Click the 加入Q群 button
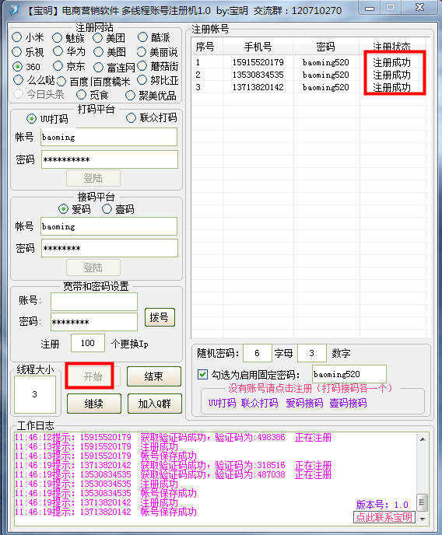 coord(155,404)
